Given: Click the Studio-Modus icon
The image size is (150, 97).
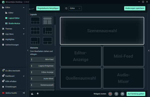Looking at the screenshot, I should coord(6,23).
